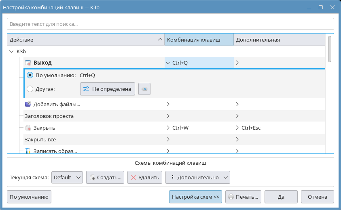Click the search text input field
Image resolution: width=341 pixels, height=210 pixels.
tap(170, 24)
